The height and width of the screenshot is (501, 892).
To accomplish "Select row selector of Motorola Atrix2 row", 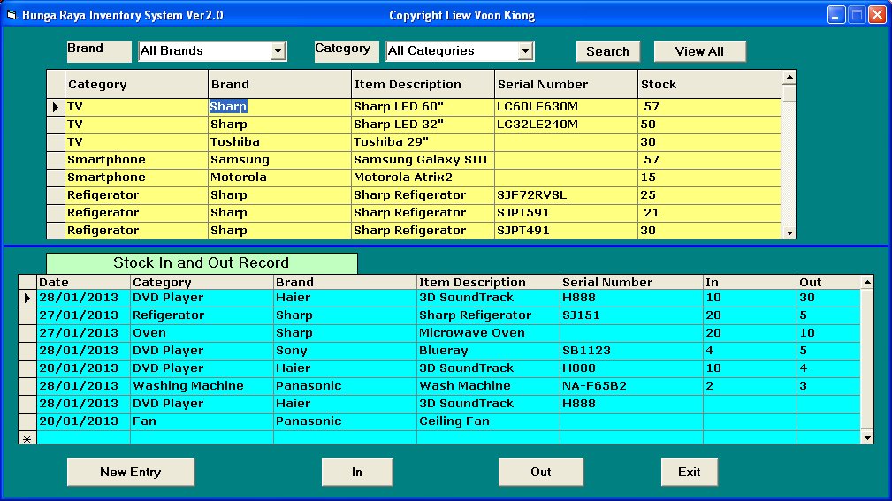I will click(x=55, y=178).
